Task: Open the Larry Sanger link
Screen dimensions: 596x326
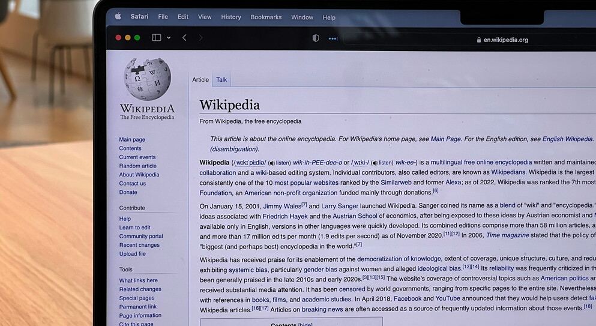Action: click(340, 206)
